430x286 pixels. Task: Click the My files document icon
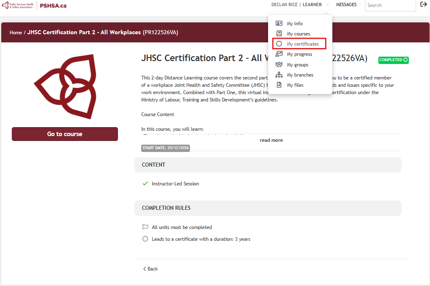(279, 85)
